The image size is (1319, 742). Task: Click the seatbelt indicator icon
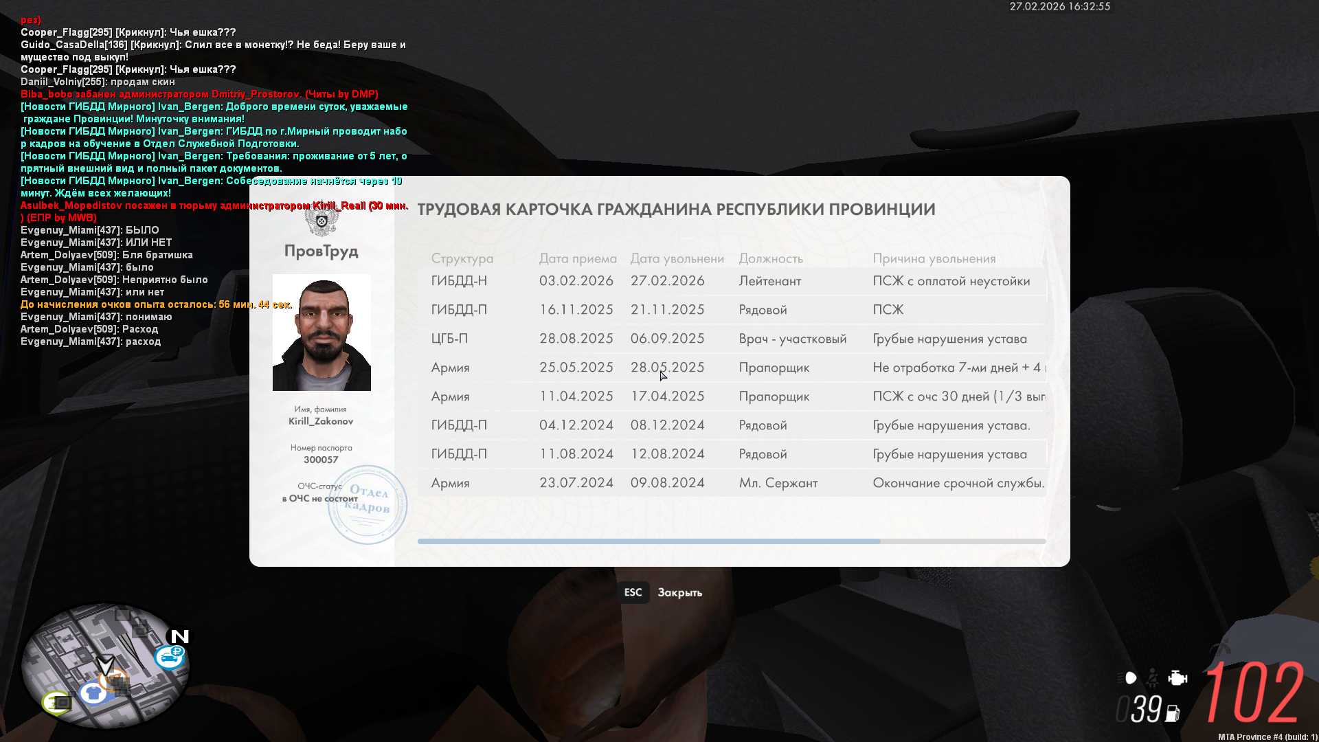click(1153, 678)
